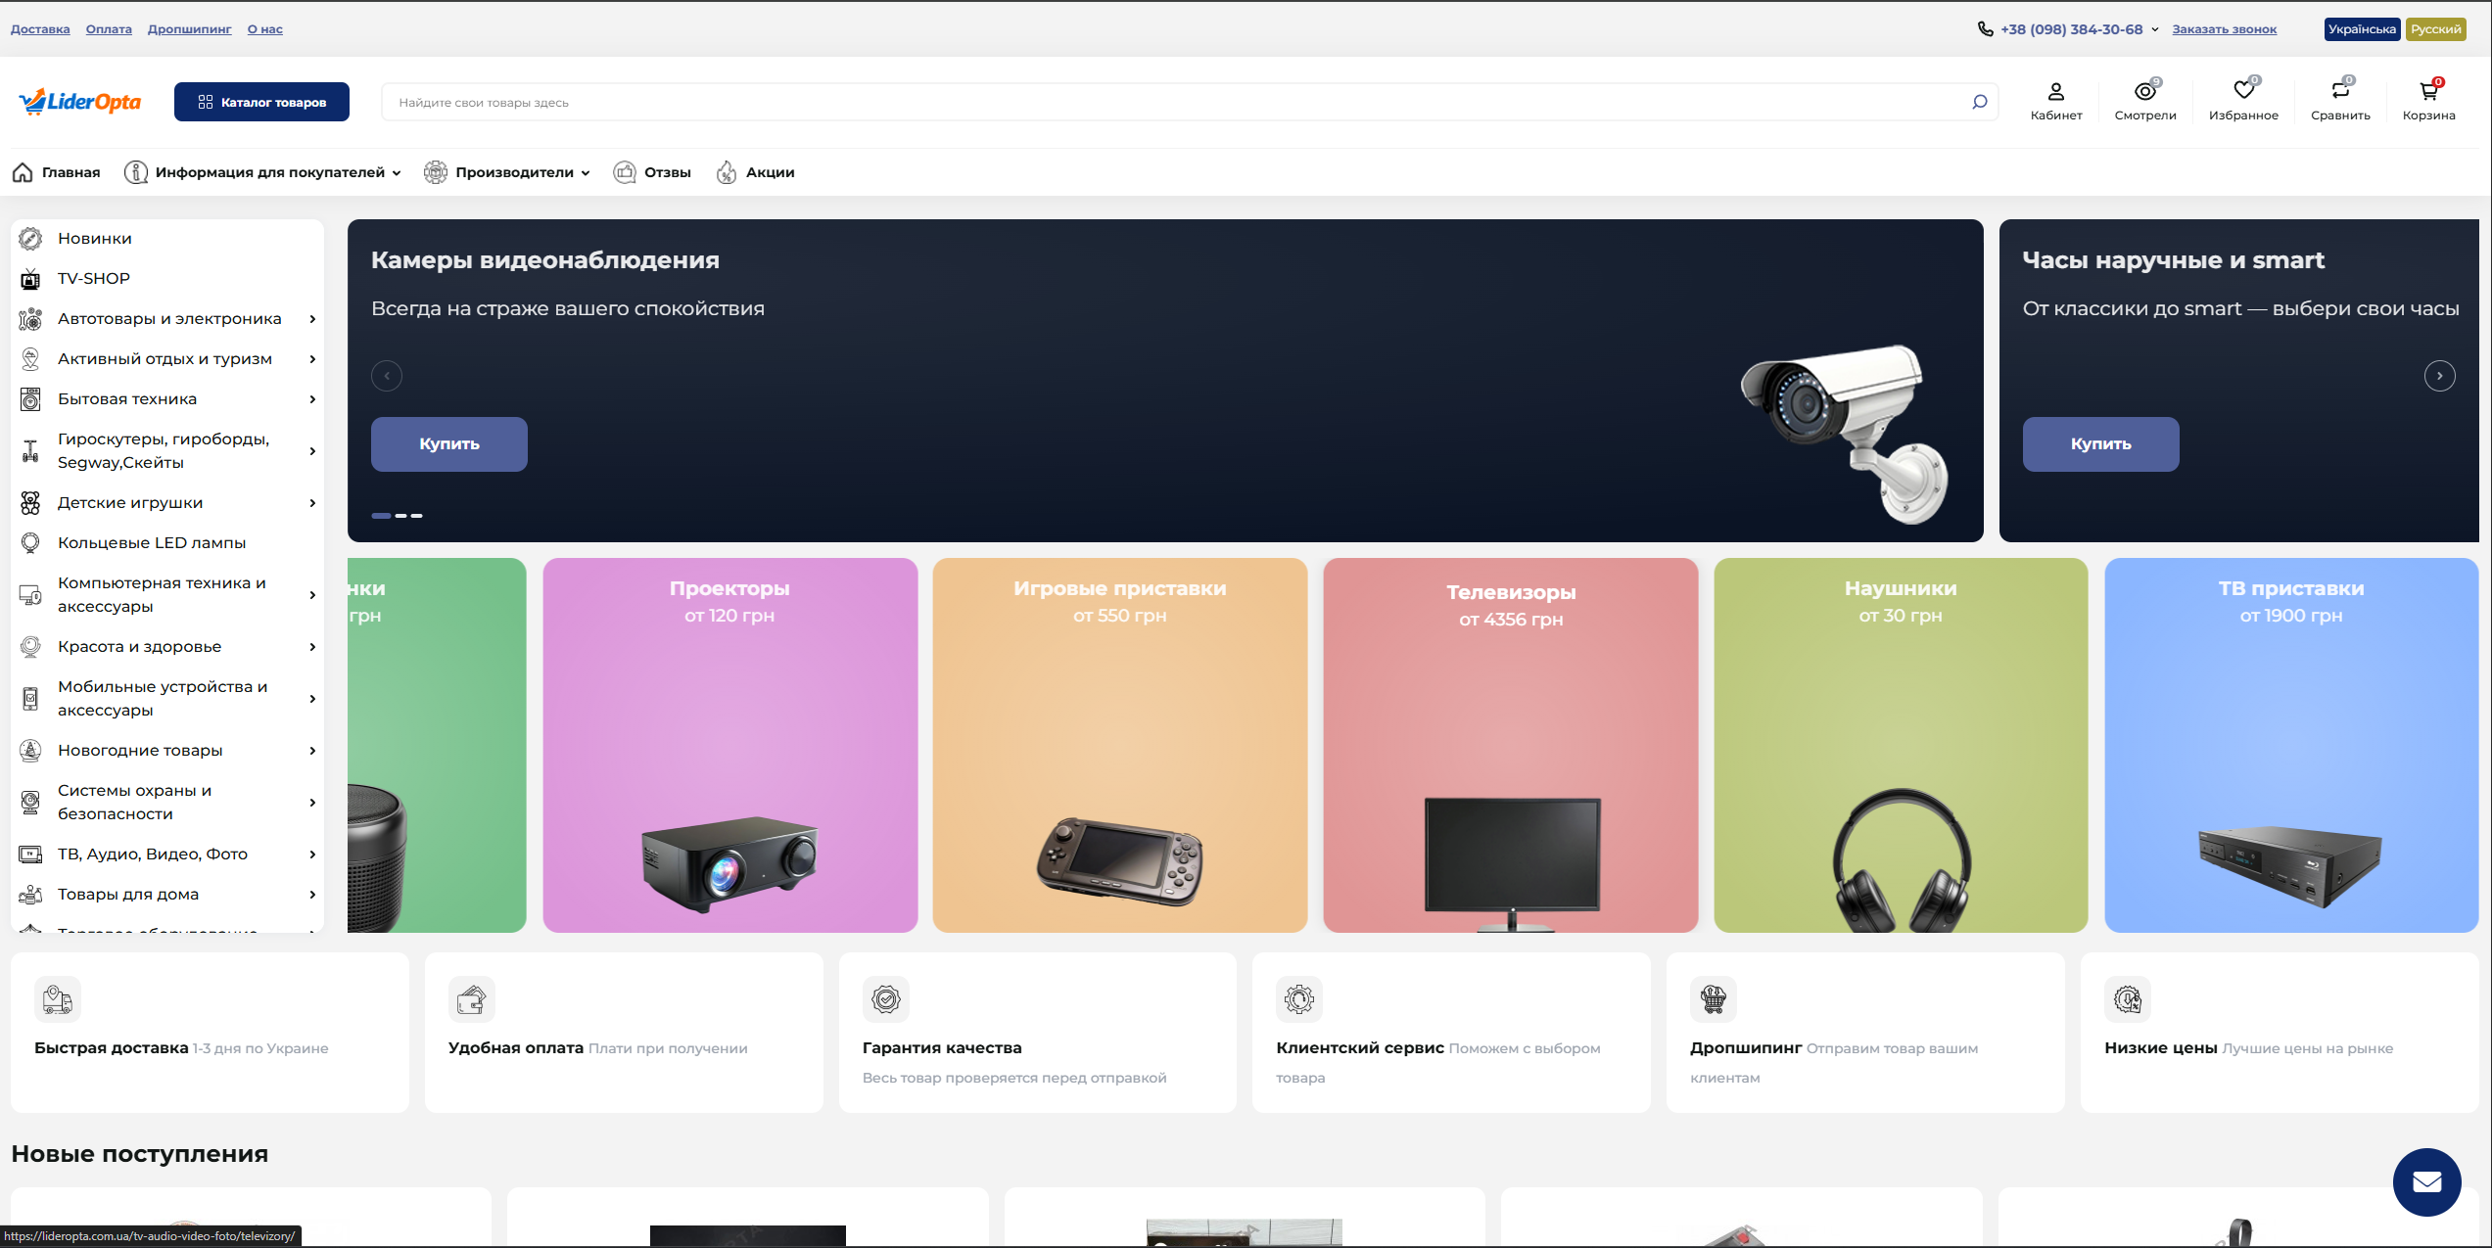Expand Компьютерная техника и аксессуары arrow
This screenshot has height=1248, width=2492.
(312, 595)
